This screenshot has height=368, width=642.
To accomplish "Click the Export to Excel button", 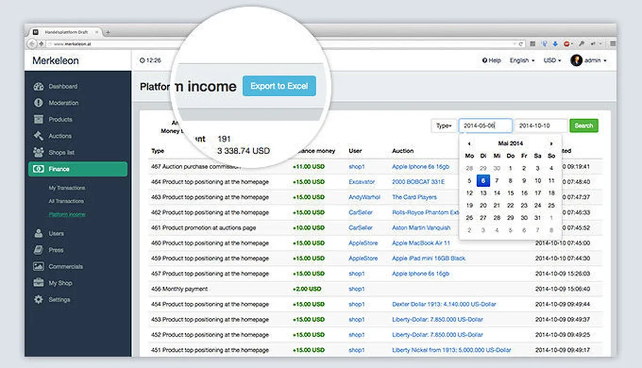I will coord(279,86).
